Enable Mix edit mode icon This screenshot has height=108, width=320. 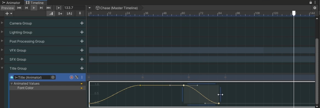point(51,14)
